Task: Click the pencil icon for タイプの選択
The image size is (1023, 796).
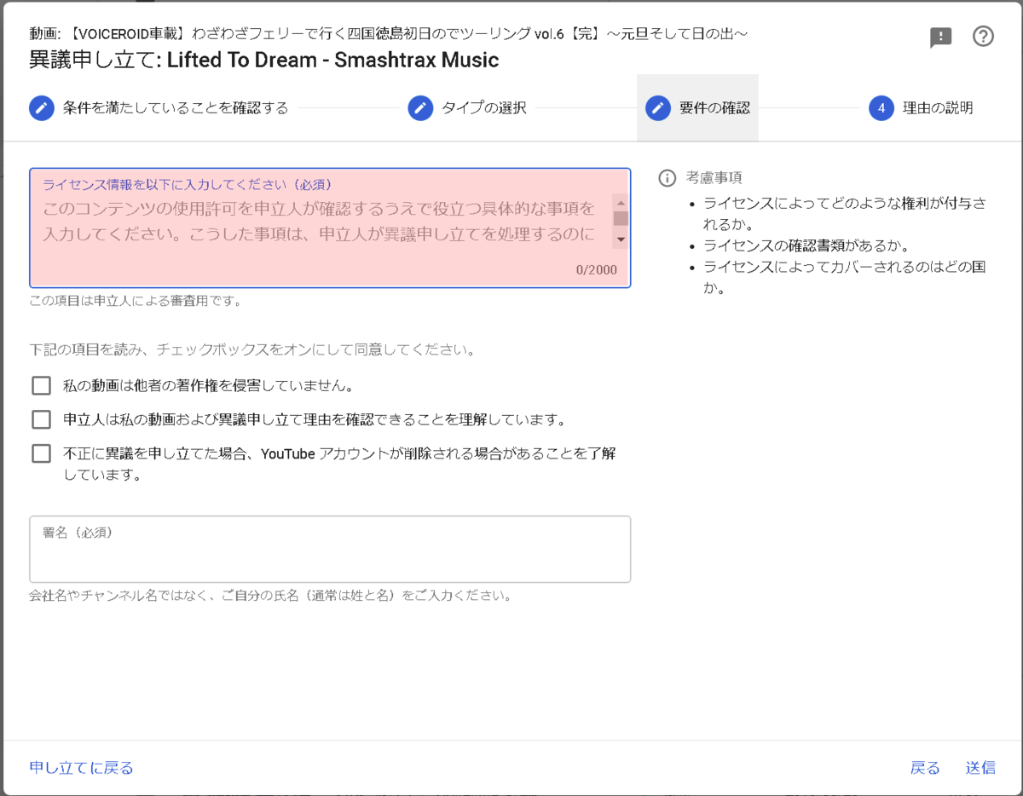Action: point(420,108)
